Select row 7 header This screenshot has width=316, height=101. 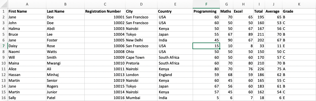click(4, 46)
